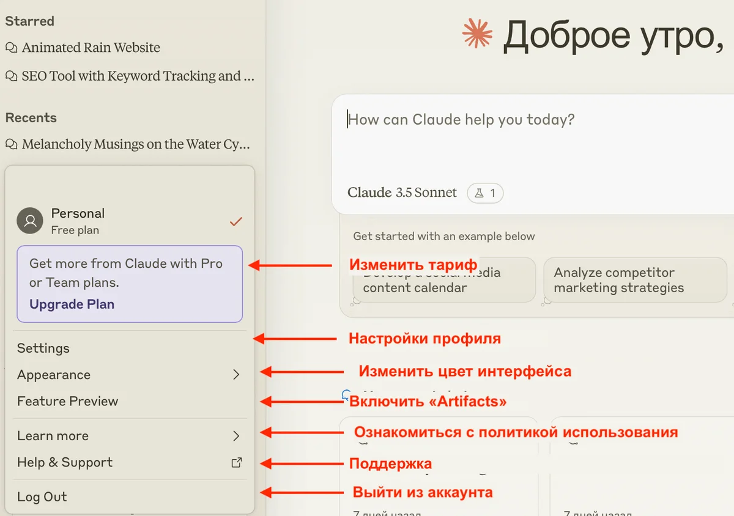Click the chat bubble icon beside SEO Tool
Screen dimensions: 734x516
coord(11,76)
